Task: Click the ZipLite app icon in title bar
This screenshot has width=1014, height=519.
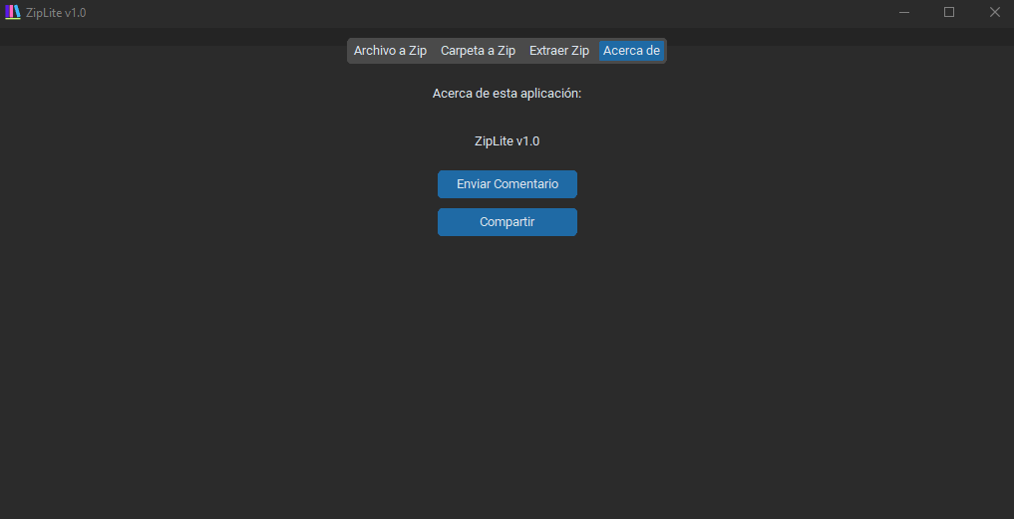Action: pyautogui.click(x=12, y=12)
